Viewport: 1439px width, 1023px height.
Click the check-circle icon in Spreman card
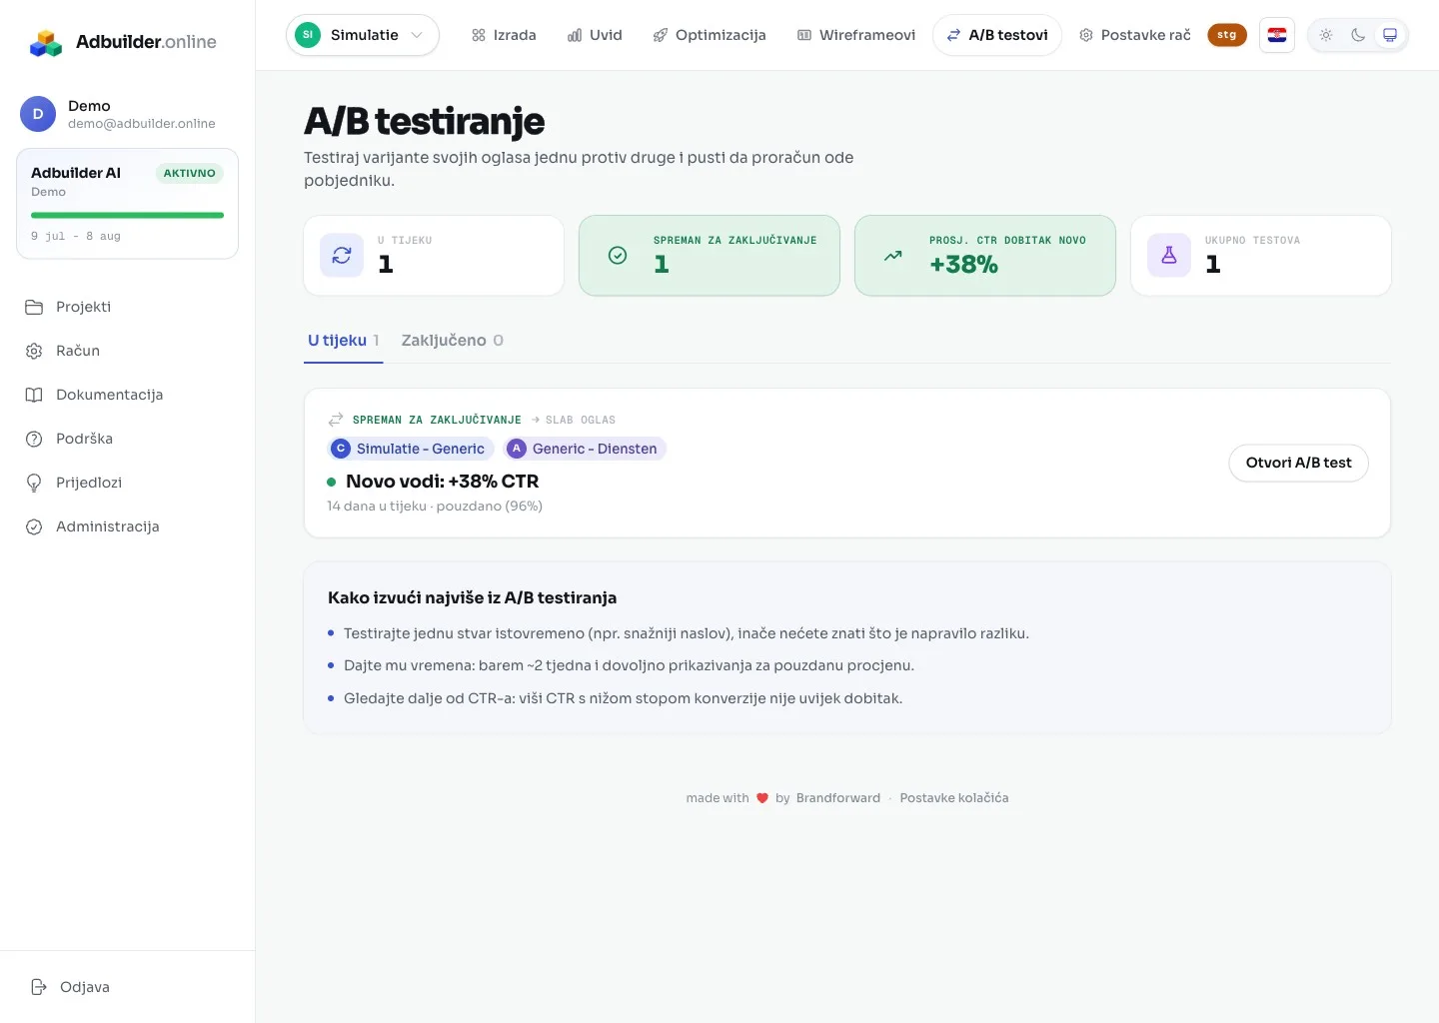tap(618, 256)
